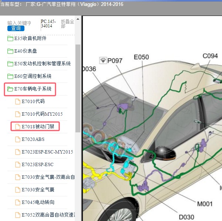Click the E7010代码MY2015 document icon
The width and height of the screenshot is (222, 221).
17,114
